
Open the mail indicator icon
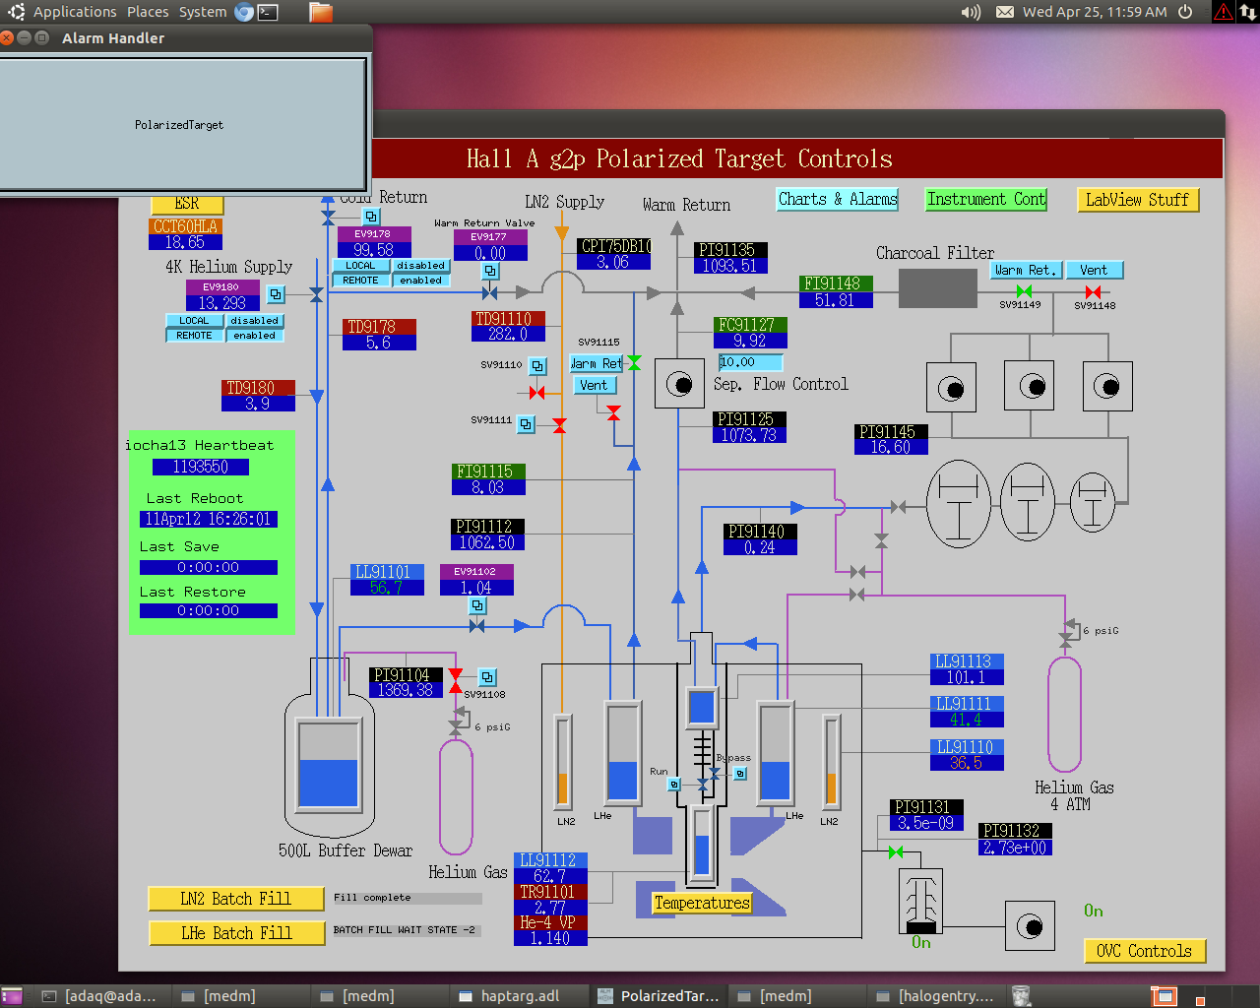[x=1004, y=12]
